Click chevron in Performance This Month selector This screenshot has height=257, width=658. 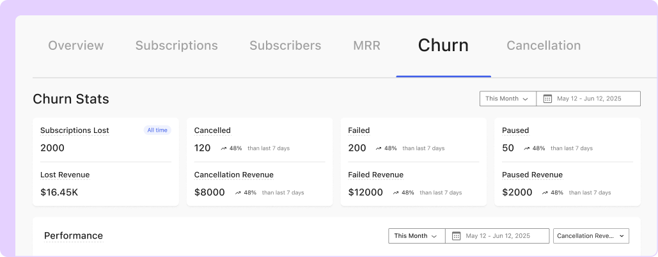tap(434, 237)
